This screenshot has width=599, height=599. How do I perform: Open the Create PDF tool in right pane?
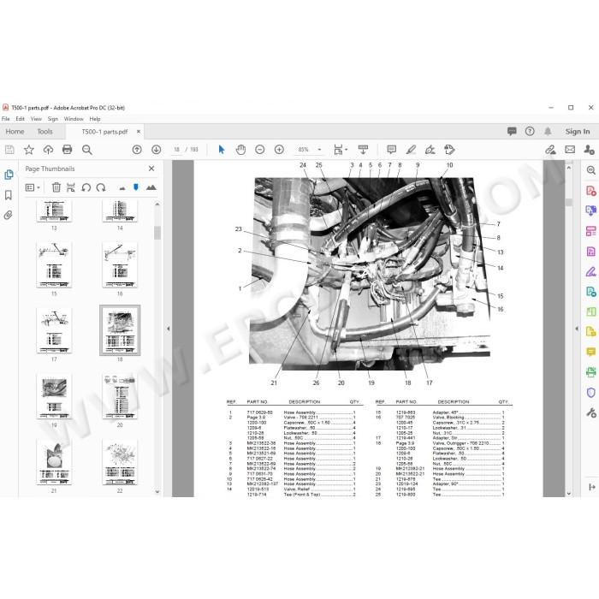591,190
